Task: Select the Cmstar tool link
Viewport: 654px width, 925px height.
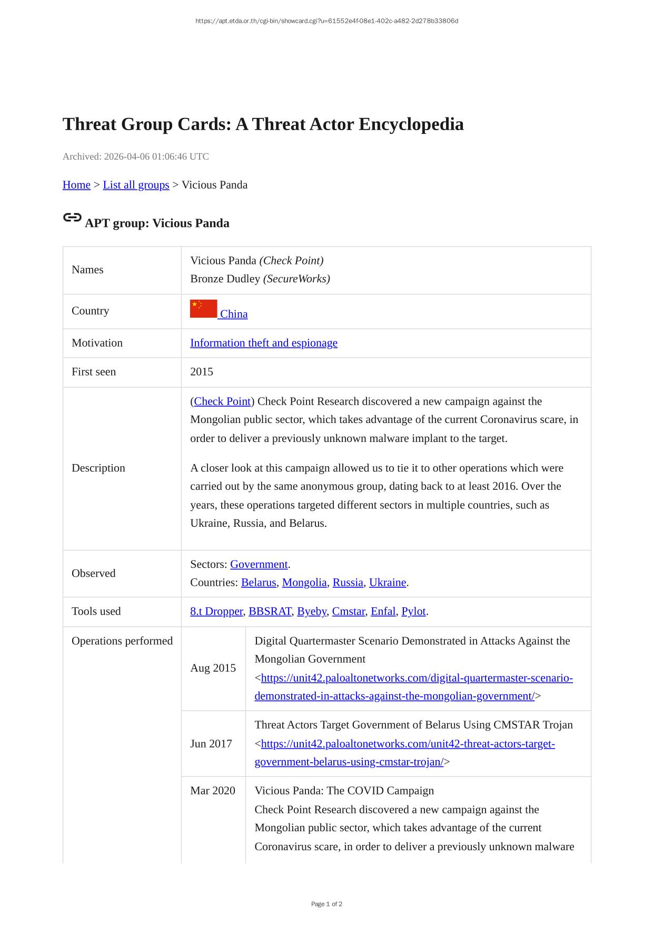Action: tap(348, 612)
